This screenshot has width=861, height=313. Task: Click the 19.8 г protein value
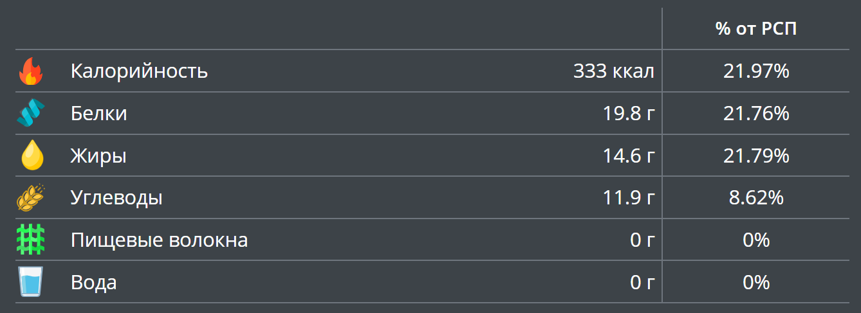pos(629,114)
